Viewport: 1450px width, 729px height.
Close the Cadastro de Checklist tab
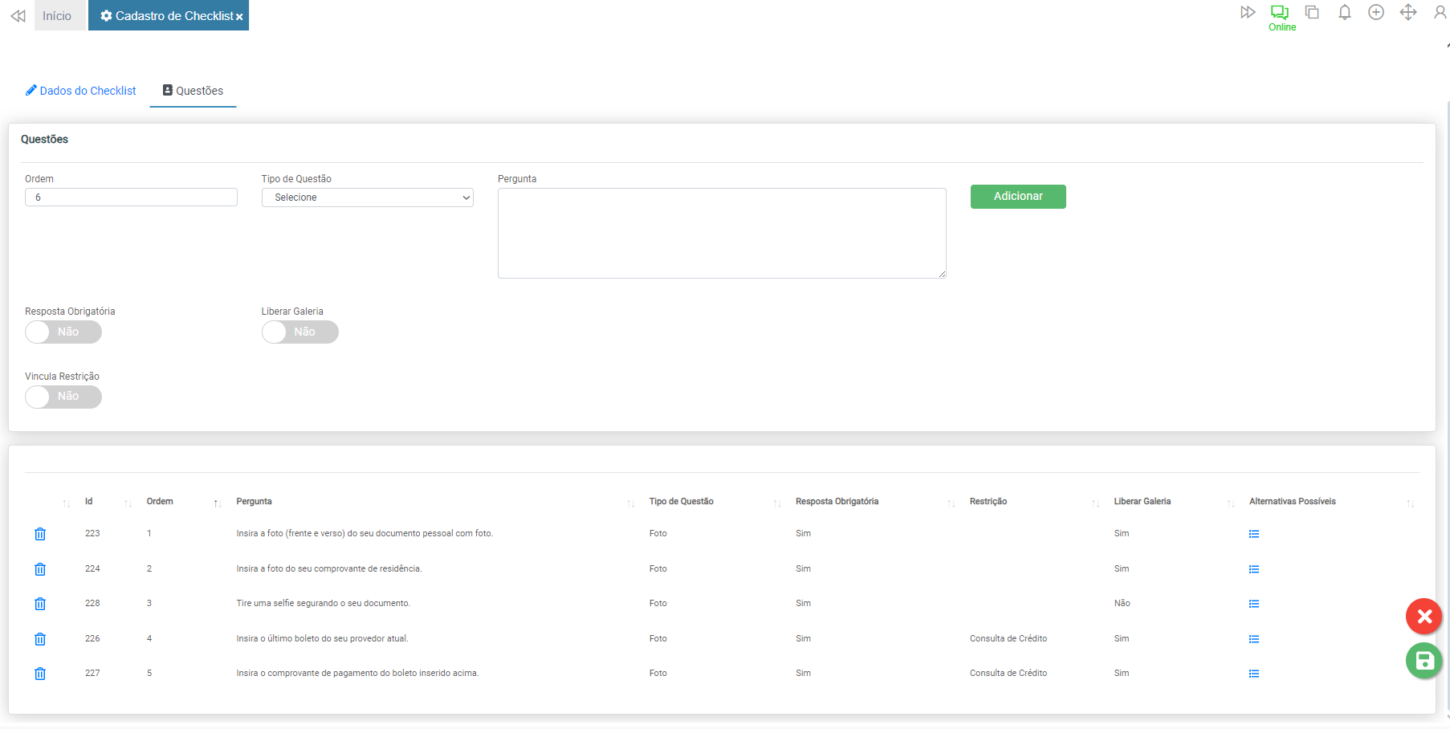239,17
